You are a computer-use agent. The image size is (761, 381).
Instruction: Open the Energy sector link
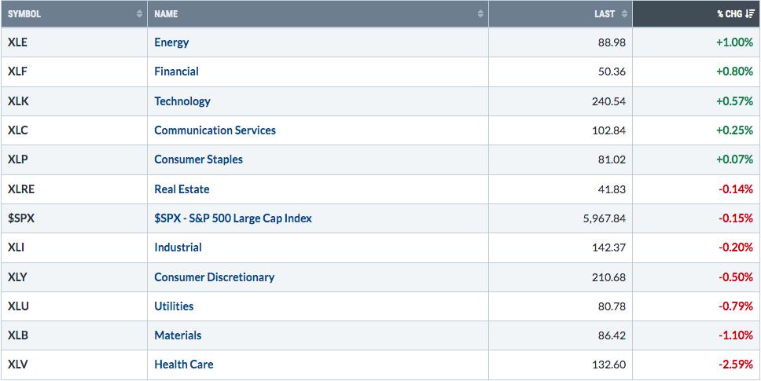171,42
